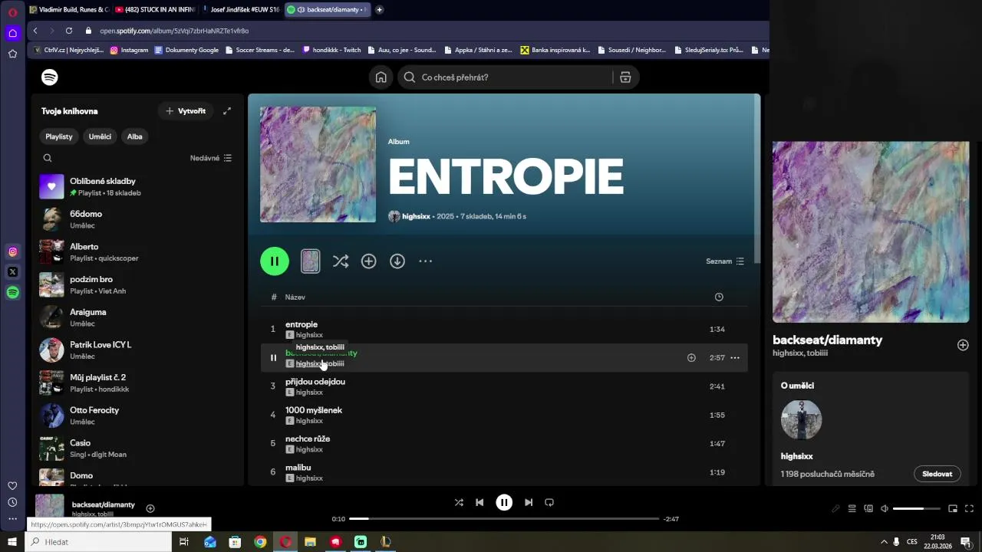
Task: Add now playing song via plus in right panel
Action: click(x=963, y=345)
